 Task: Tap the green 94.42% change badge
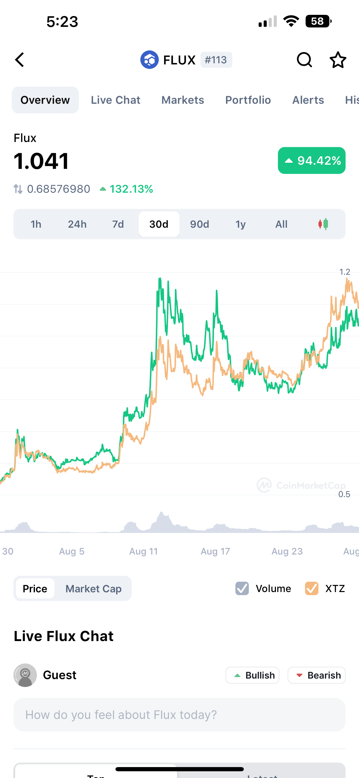(311, 160)
